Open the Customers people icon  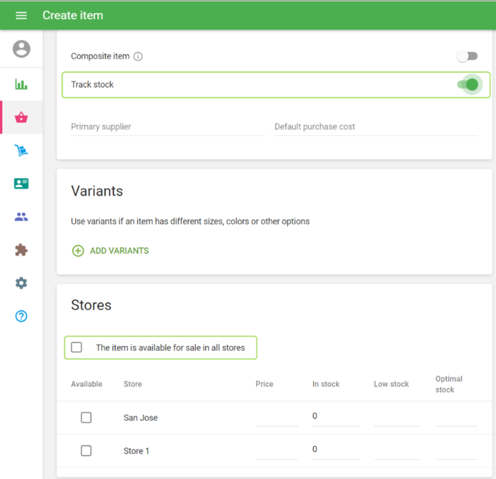point(21,216)
